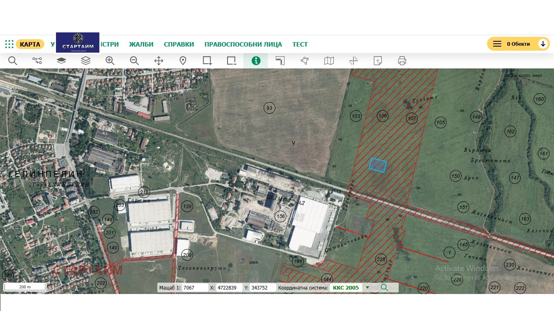The width and height of the screenshot is (554, 311).
Task: Expand the ККС 2005 coordinate system dropdown
Action: [x=367, y=288]
